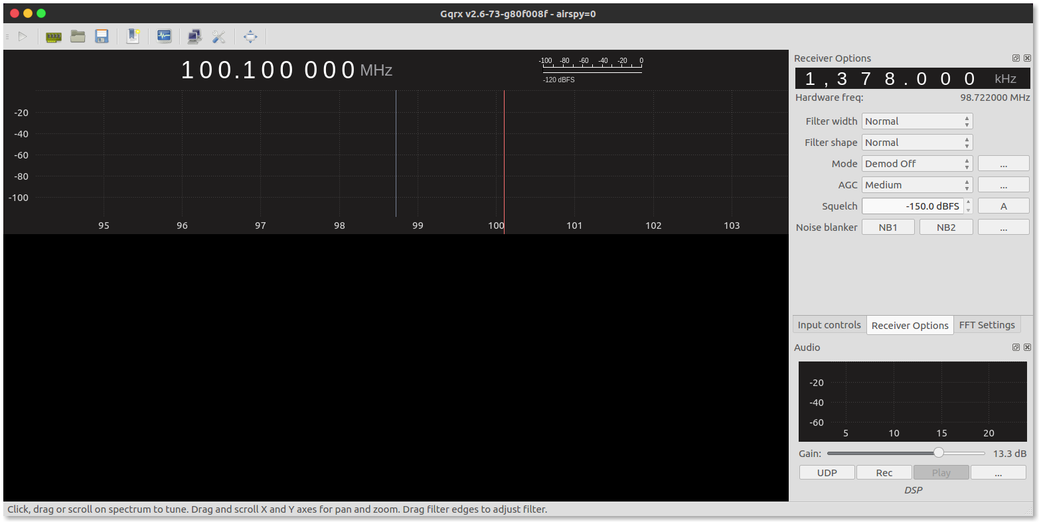Toggle remote control with the networked computers icon
The height and width of the screenshot is (522, 1039).
195,36
